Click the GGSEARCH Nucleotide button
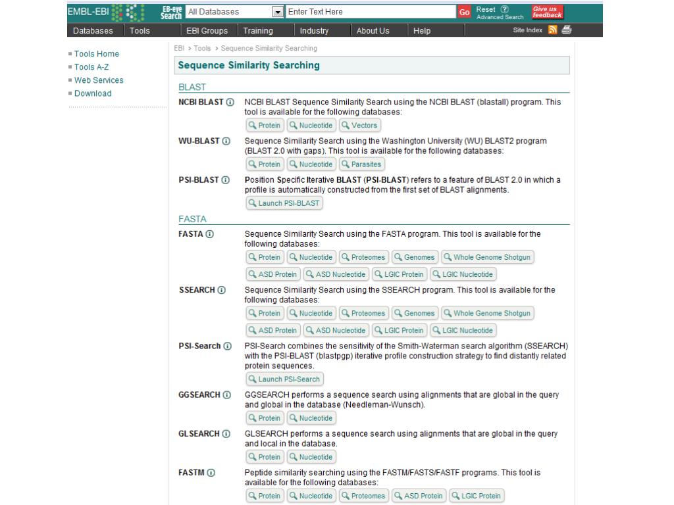This screenshot has height=505, width=674. pyautogui.click(x=311, y=418)
